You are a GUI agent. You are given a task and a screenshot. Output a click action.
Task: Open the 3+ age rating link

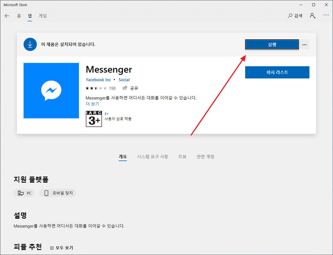[x=107, y=114]
